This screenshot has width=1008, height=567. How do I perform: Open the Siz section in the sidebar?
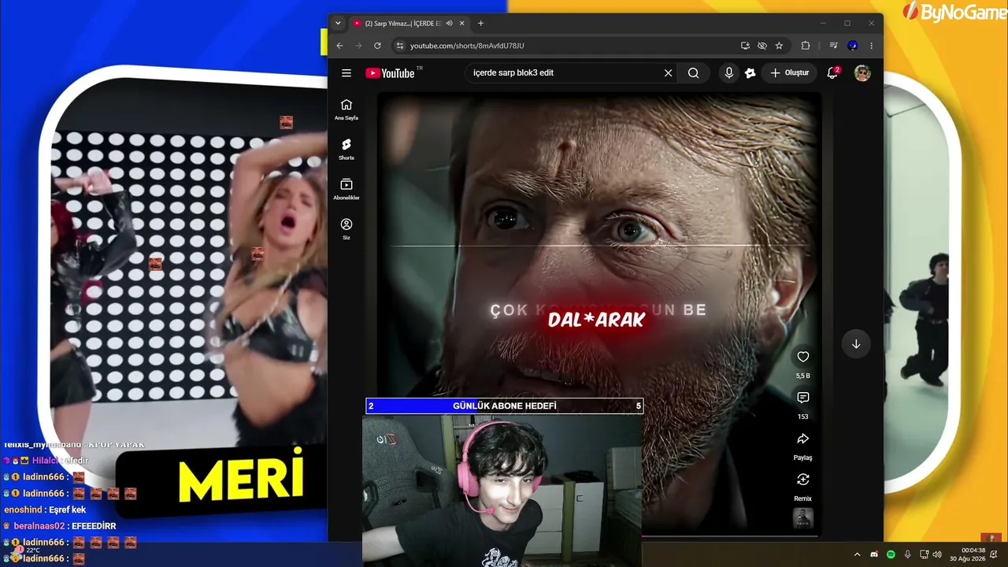point(346,229)
